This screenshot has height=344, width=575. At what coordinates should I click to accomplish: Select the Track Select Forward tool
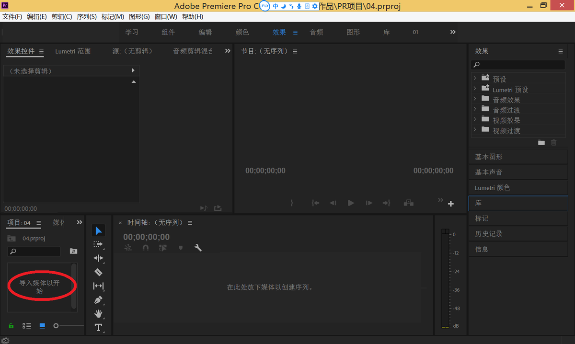tap(98, 244)
